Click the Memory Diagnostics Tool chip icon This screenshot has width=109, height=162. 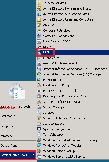[x=39, y=91]
